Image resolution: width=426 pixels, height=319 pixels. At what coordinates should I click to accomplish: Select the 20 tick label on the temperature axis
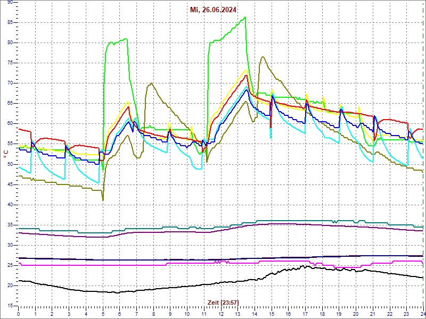tap(10, 286)
